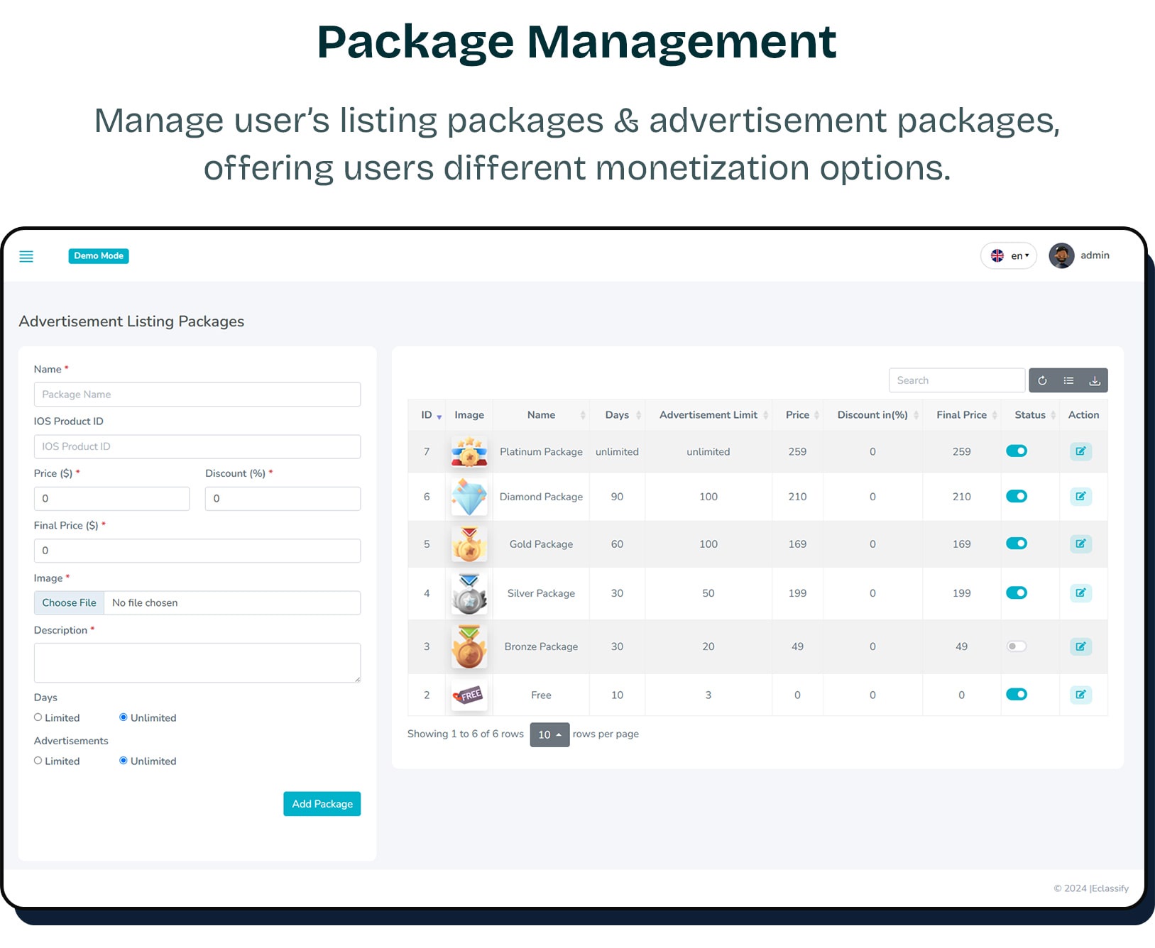Click the British flag language icon
The width and height of the screenshot is (1155, 948).
coord(997,255)
